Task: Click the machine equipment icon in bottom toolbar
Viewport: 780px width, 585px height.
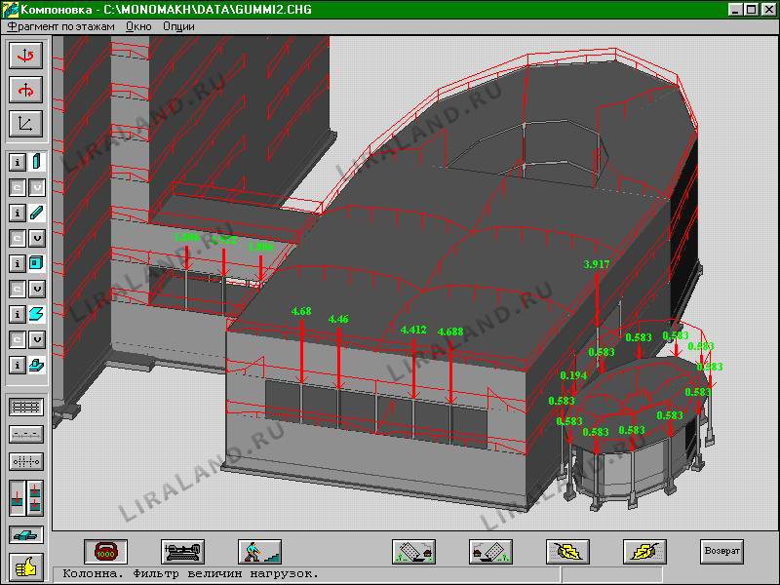Action: click(x=182, y=551)
